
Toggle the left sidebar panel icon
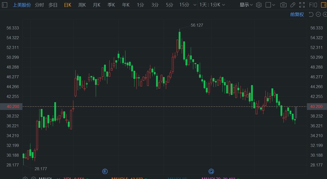[x=5, y=5]
